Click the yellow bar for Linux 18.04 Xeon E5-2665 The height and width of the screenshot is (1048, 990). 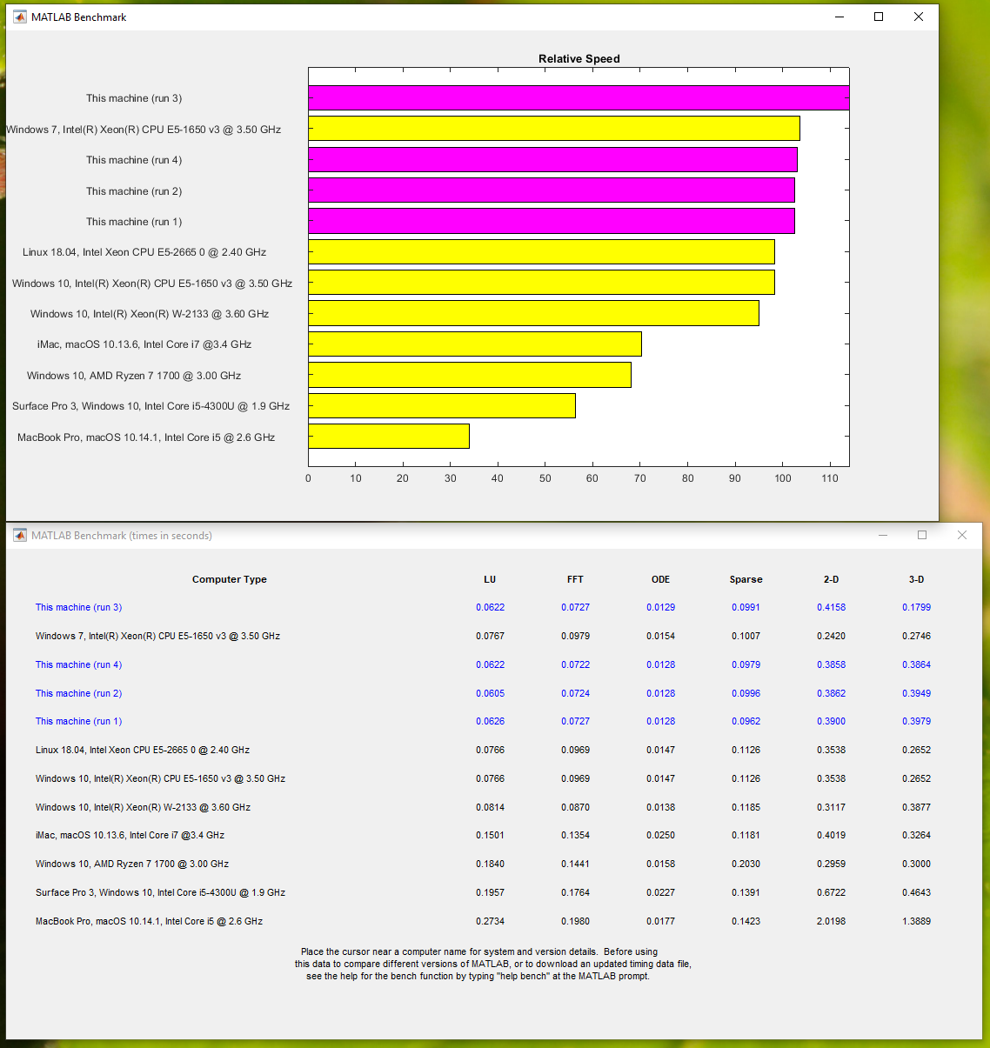[541, 252]
